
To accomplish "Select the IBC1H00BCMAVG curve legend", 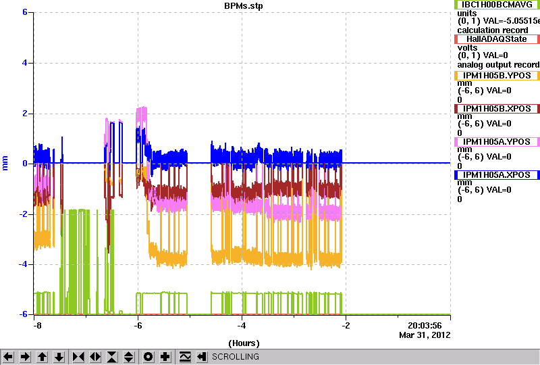I will pyautogui.click(x=497, y=5).
